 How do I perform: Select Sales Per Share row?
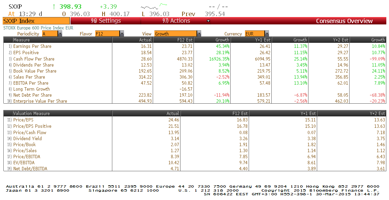pos(195,77)
